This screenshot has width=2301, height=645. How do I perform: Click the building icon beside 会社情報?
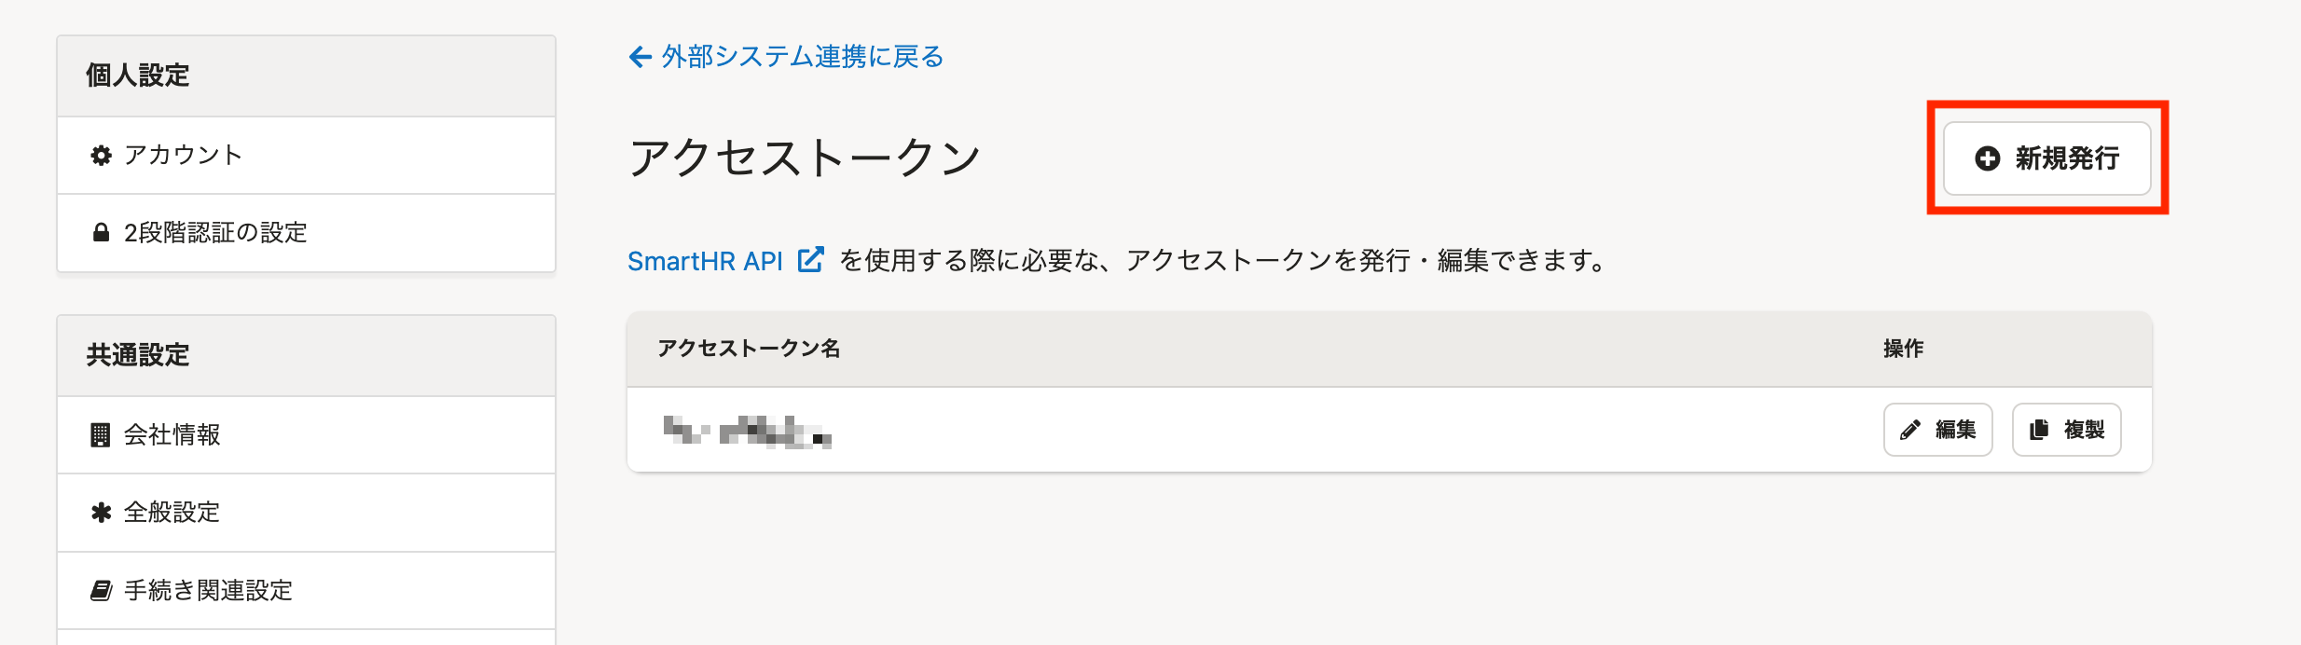click(100, 435)
